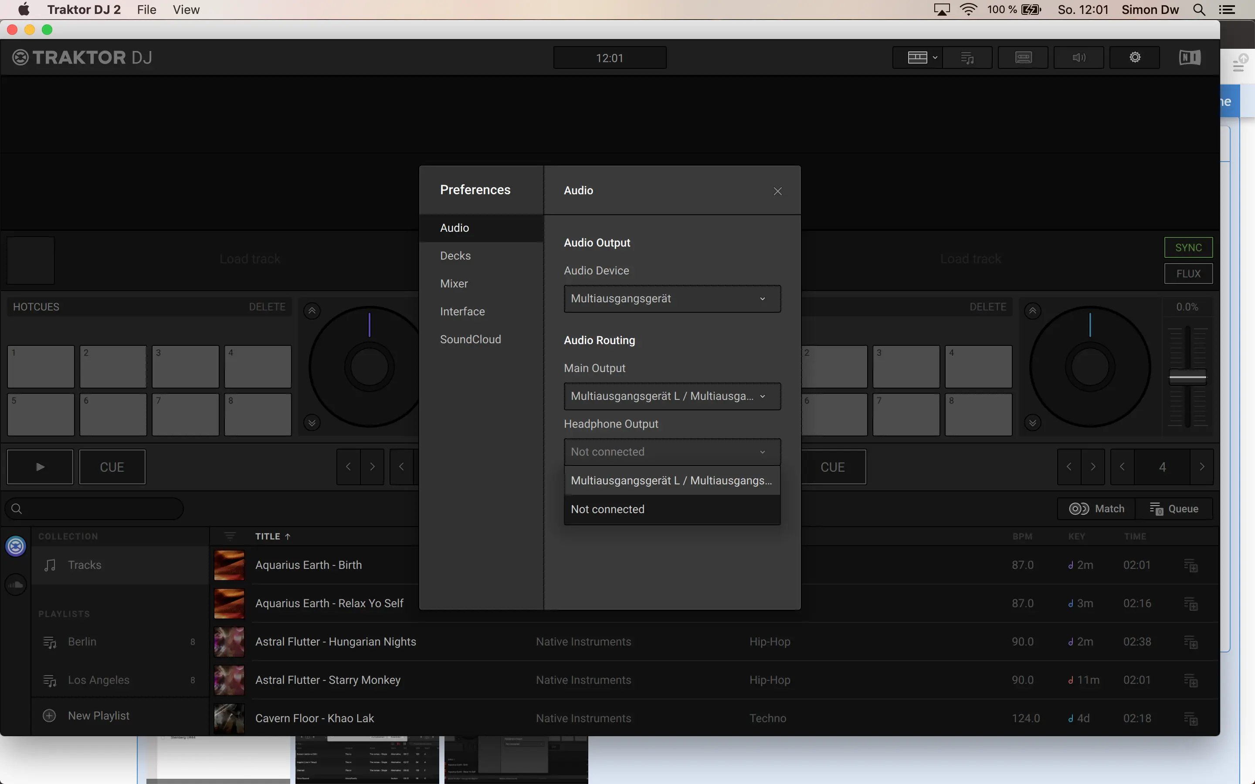Open the Queue panel

[1174, 509]
